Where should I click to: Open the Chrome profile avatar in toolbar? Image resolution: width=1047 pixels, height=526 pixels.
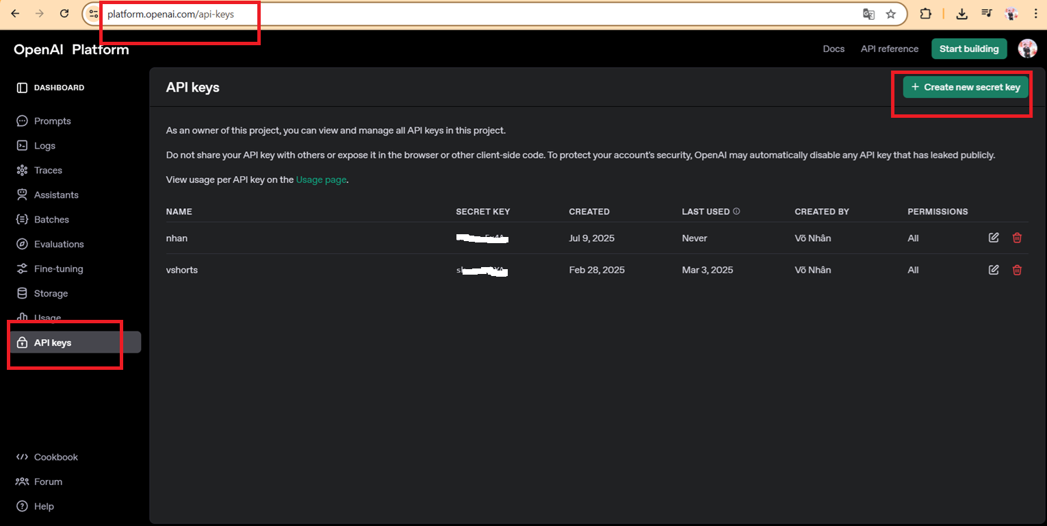click(x=1011, y=14)
